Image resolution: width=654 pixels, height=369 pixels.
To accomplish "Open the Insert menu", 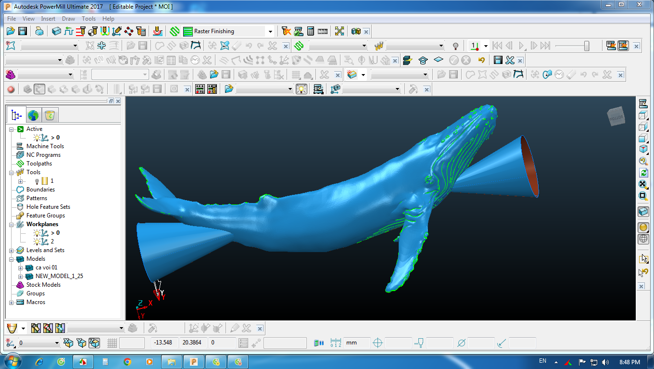I will click(48, 19).
